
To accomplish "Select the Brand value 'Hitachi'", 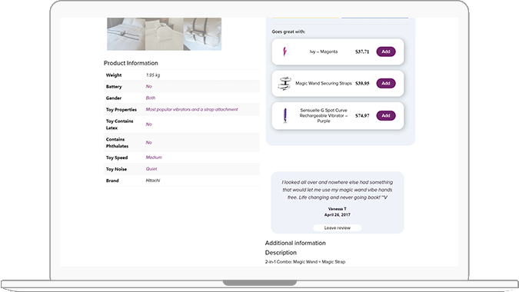I will click(x=152, y=181).
